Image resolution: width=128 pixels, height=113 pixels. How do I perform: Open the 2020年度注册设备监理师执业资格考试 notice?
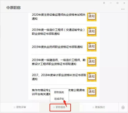coord(59,17)
